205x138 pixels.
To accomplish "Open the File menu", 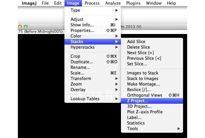I will click(45, 3).
